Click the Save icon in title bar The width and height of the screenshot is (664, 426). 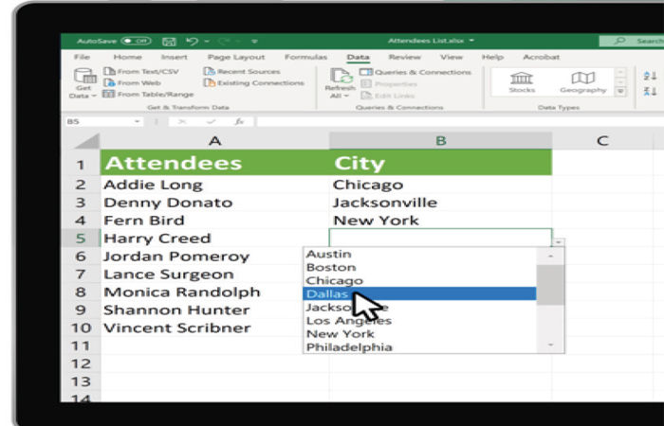(x=169, y=42)
